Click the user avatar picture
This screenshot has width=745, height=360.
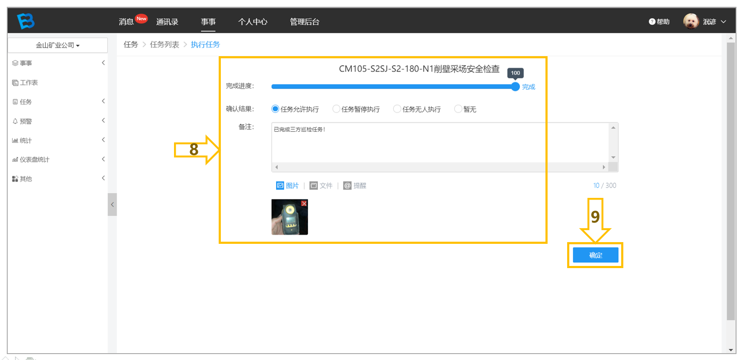point(691,21)
